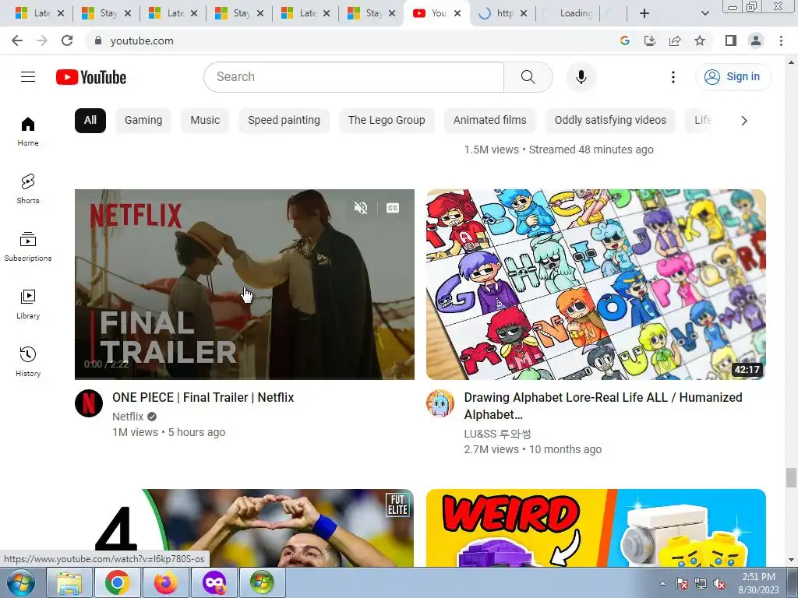Select the Music filter chip
Viewport: 798px width, 598px height.
[205, 121]
